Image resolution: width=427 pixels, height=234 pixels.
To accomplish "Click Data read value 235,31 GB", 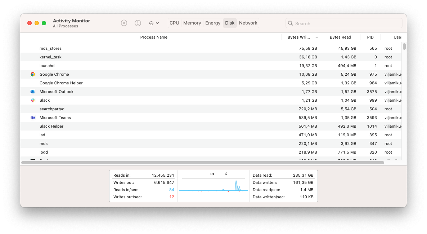I will [303, 175].
